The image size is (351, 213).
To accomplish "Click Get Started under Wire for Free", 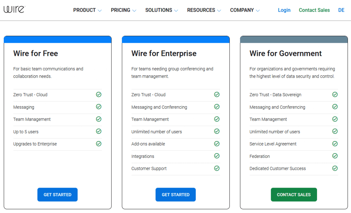I will [x=57, y=195].
